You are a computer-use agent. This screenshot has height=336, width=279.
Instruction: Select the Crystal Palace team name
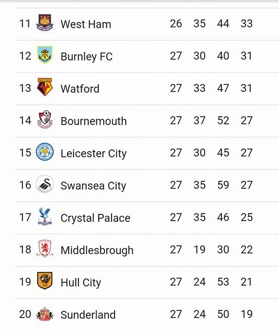95,218
